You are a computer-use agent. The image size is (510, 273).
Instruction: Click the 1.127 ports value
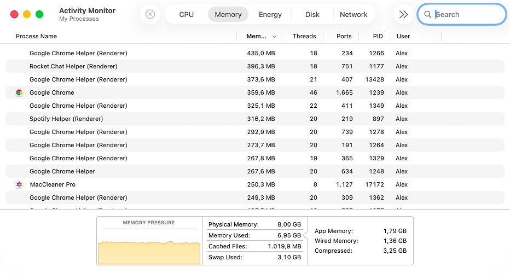[x=344, y=184]
